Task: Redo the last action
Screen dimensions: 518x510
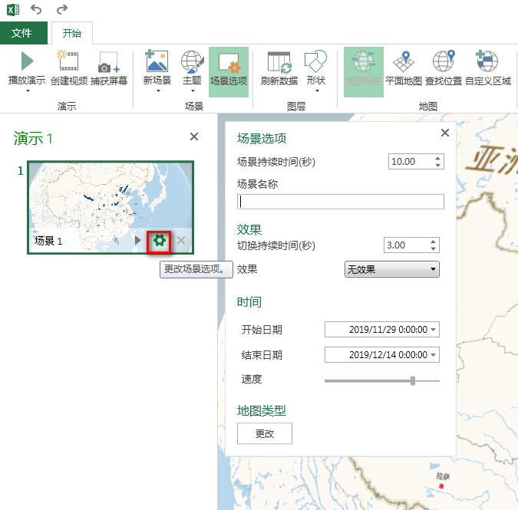Action: coord(62,9)
